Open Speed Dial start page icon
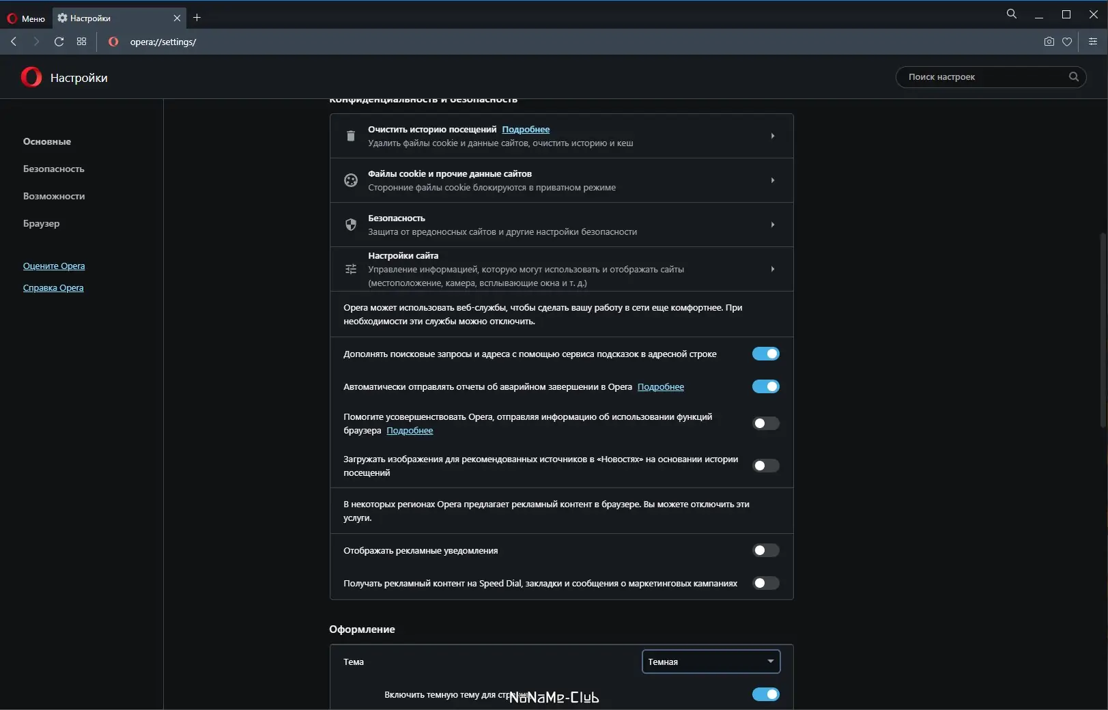 (x=82, y=42)
